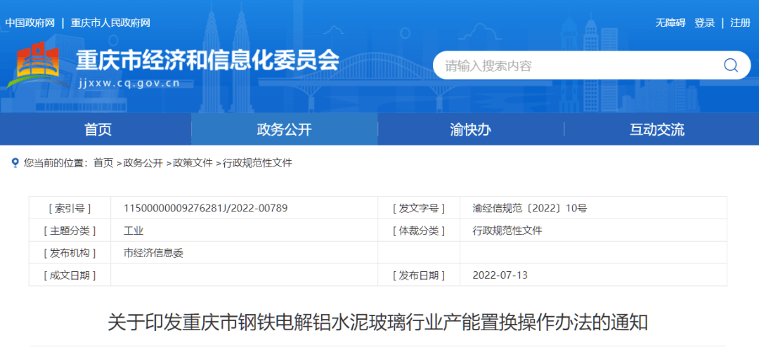Screen dimensions: 759x352
Task: Click the search magnifier icon
Action: coord(731,65)
